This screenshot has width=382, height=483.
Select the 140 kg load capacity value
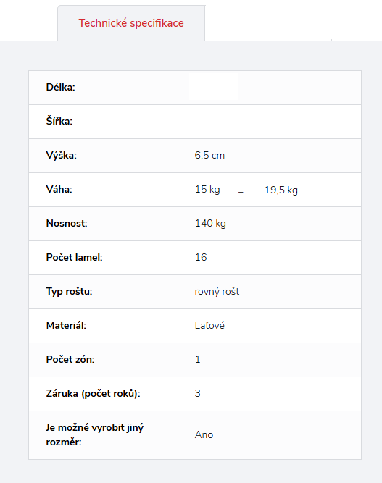(x=211, y=223)
